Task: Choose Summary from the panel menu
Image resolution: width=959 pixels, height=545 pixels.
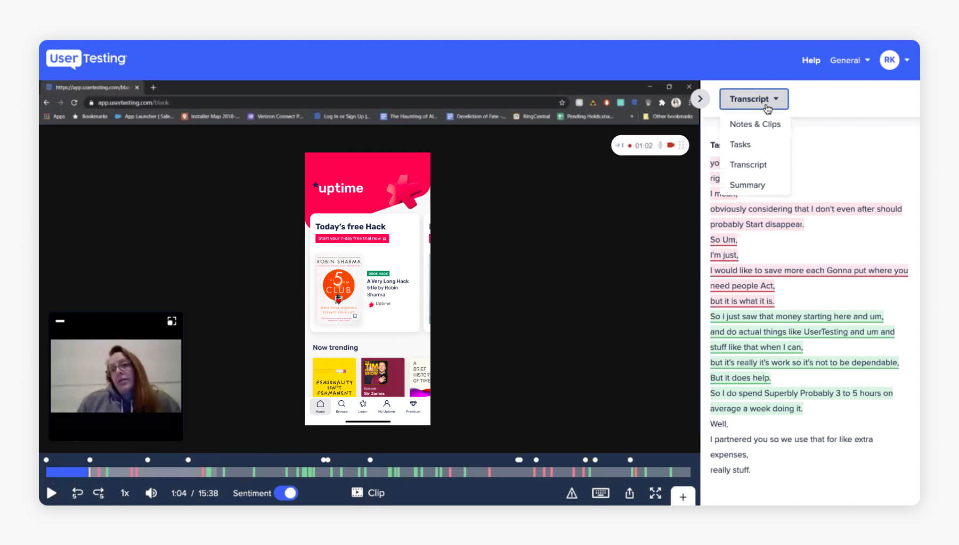Action: coord(747,185)
